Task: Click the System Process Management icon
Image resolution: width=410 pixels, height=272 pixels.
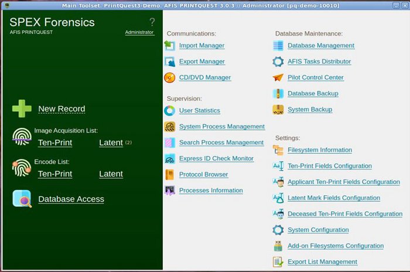Action: 169,127
